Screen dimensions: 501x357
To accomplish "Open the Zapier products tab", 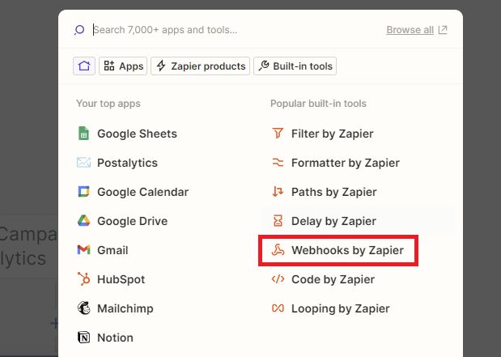I will pyautogui.click(x=201, y=66).
